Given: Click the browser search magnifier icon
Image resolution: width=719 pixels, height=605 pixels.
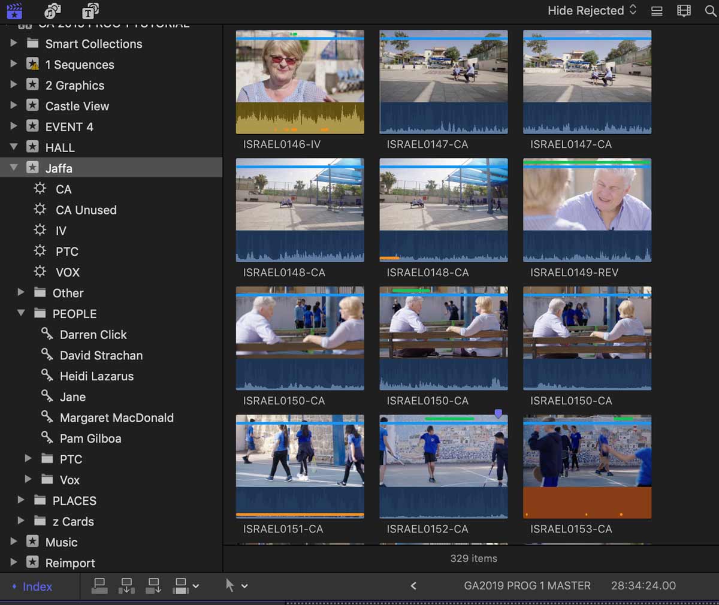Looking at the screenshot, I should [x=711, y=11].
